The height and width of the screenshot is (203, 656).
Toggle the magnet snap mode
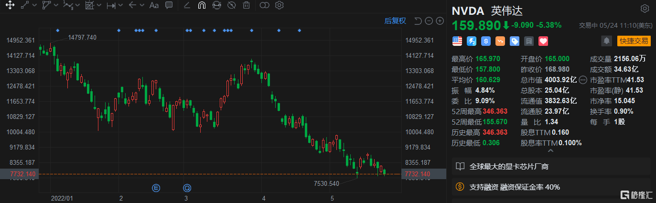pyautogui.click(x=202, y=6)
